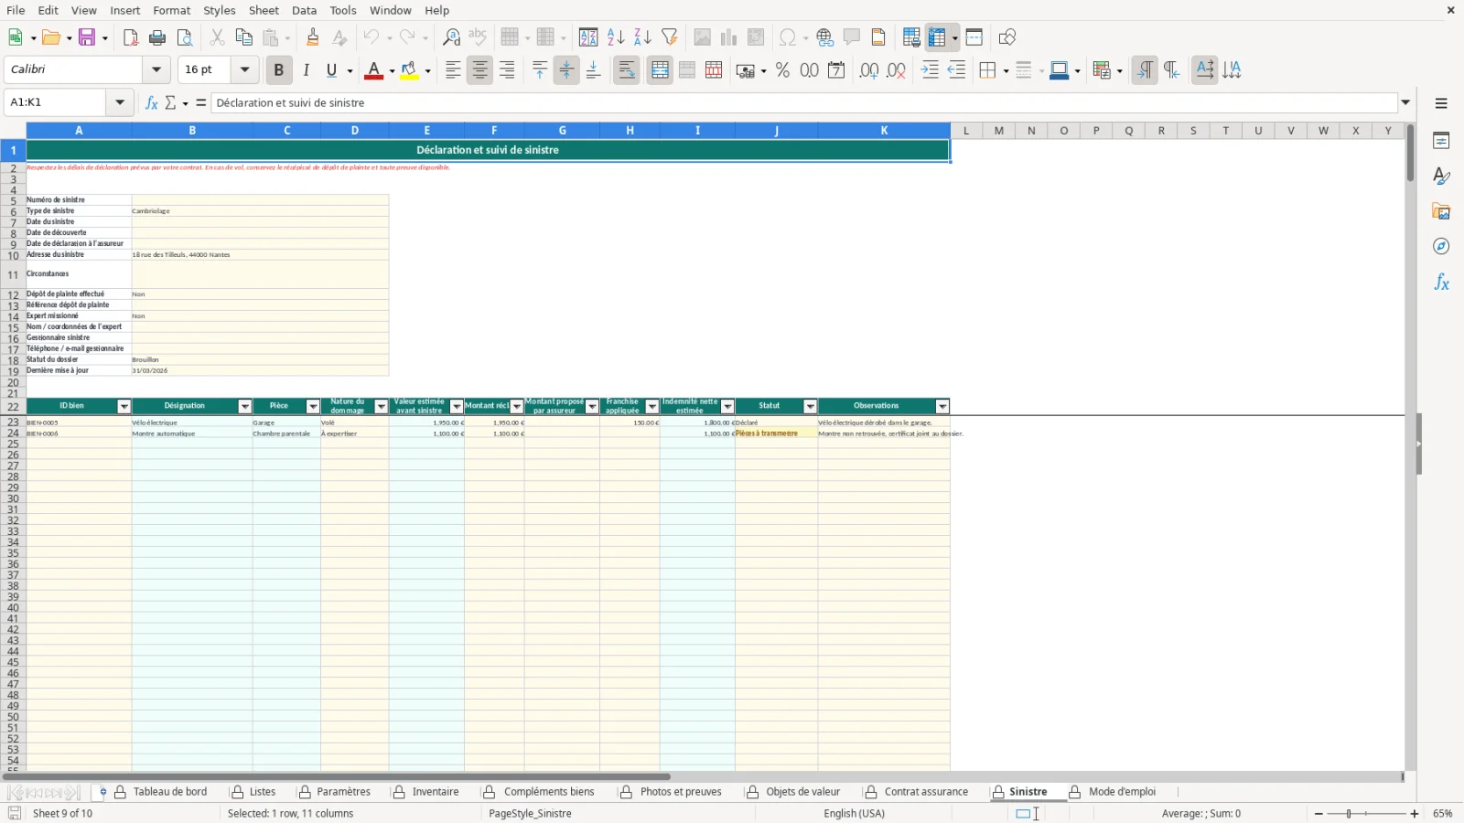This screenshot has height=823, width=1464.
Task: Expand the Name Box dropdown
Action: [120, 102]
